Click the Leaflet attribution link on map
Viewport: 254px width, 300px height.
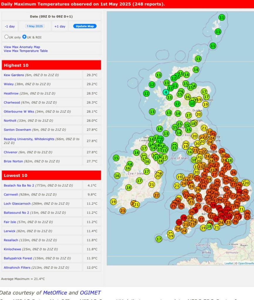click(x=228, y=263)
